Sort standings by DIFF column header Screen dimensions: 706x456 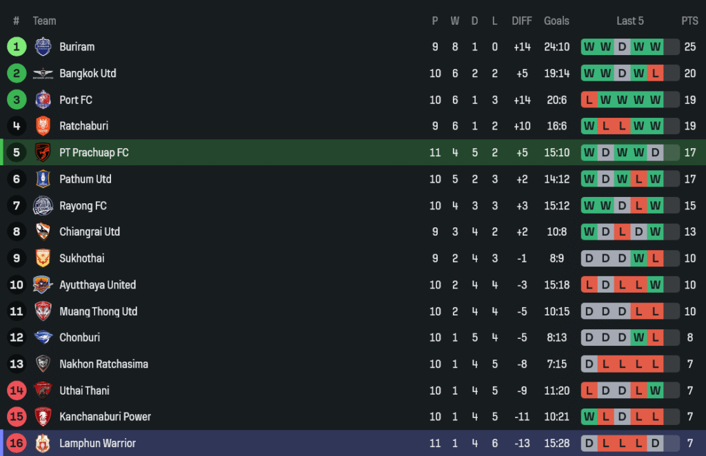(x=521, y=21)
